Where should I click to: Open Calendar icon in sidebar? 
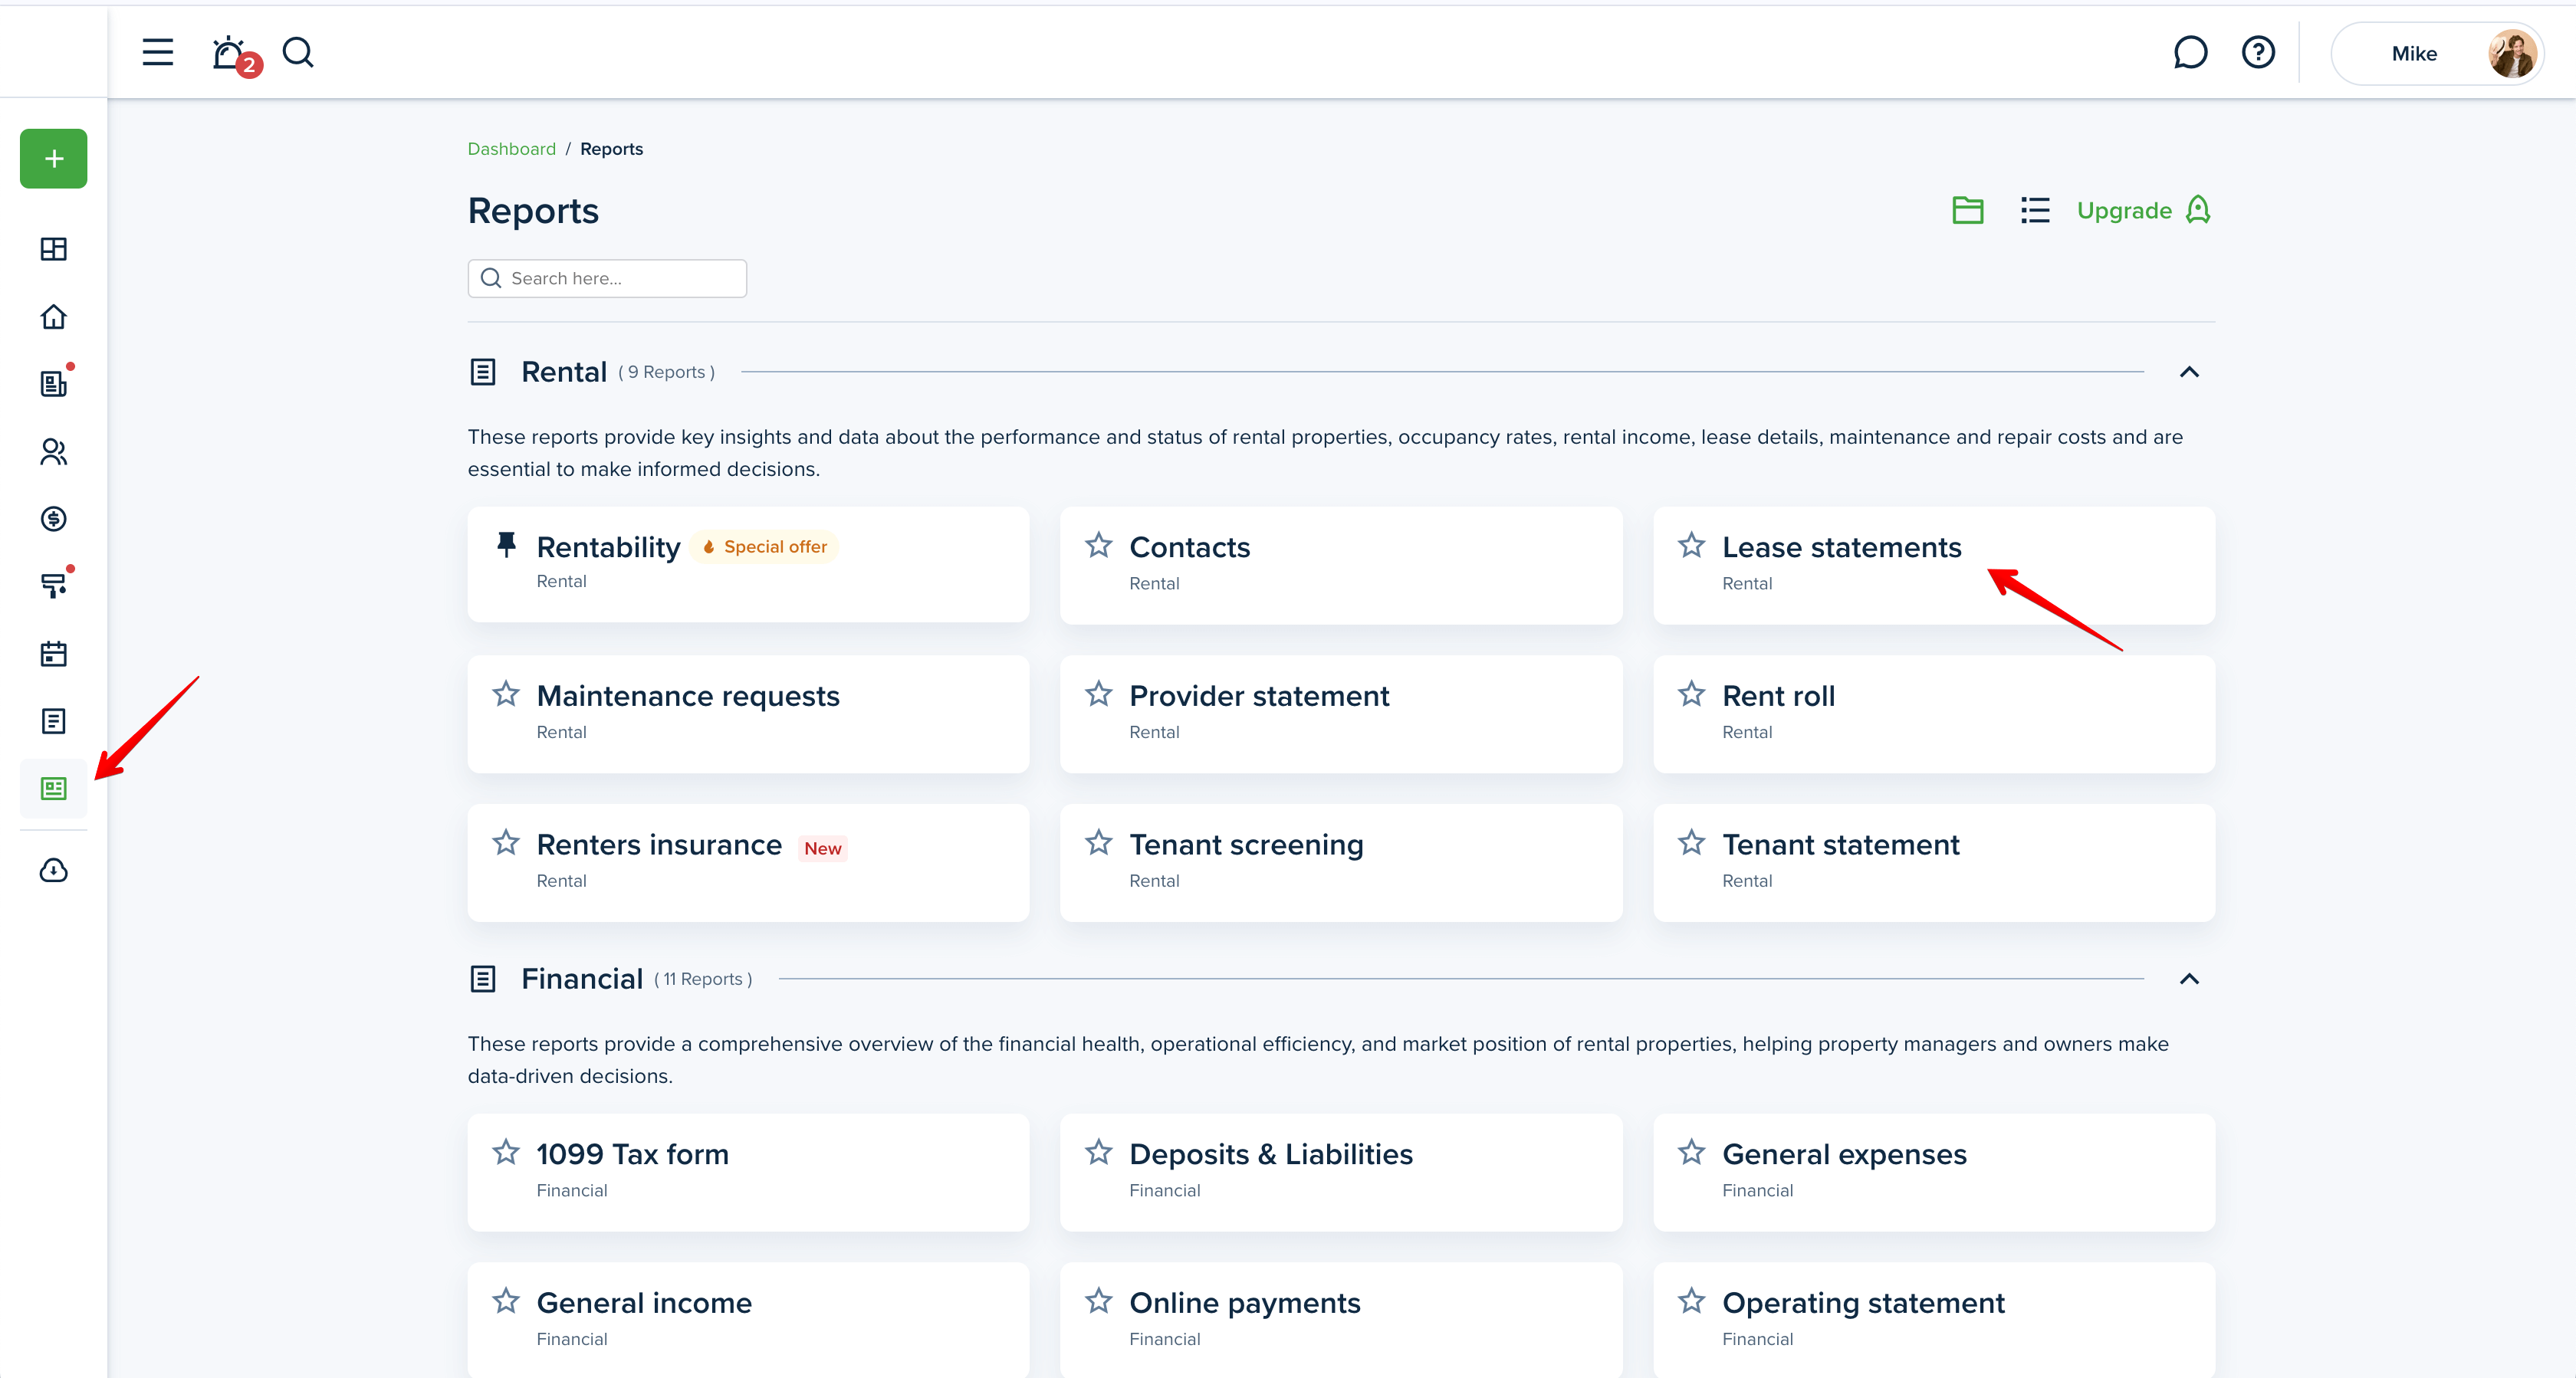(x=54, y=654)
